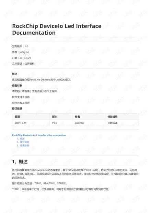151x213 pixels.
Task: Click the '本文档（本指南）主要适用于以下工程师' line
Action: tap(35, 91)
